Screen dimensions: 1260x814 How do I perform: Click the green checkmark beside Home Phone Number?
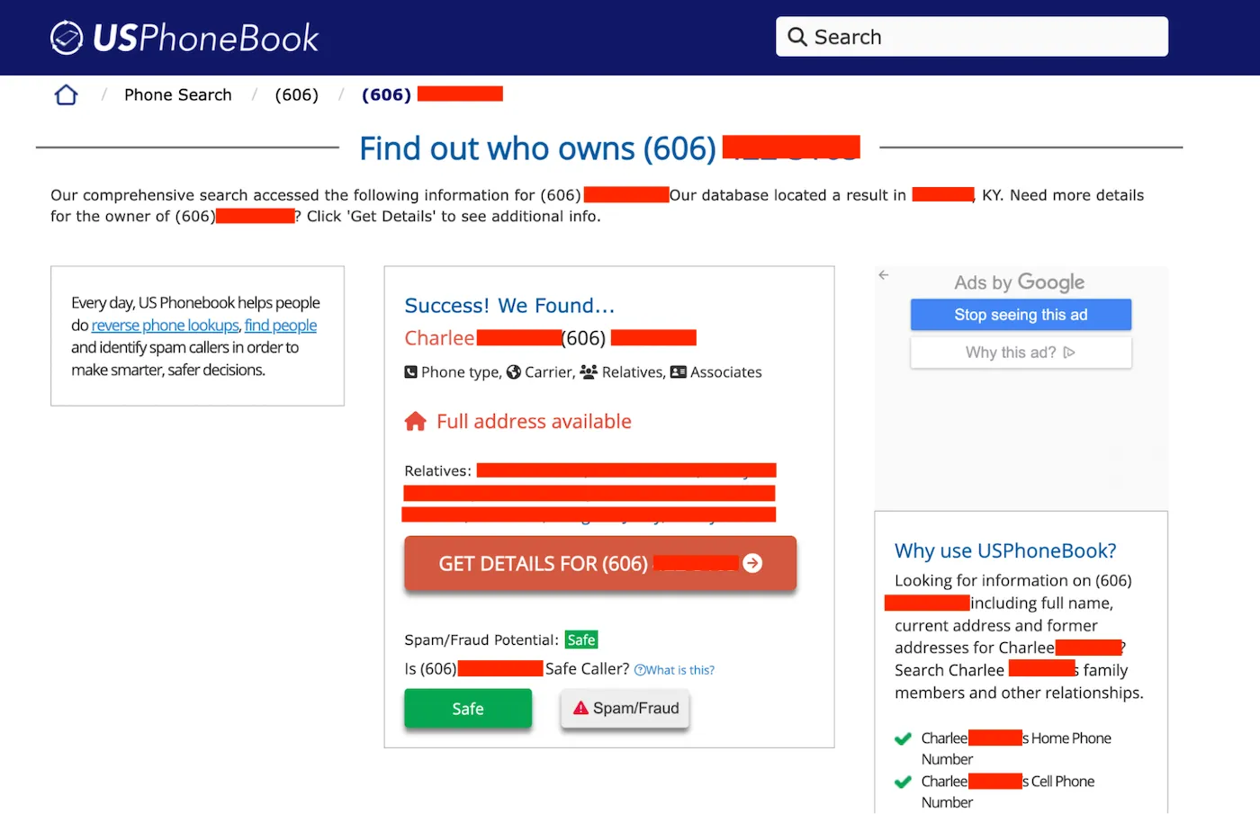click(x=903, y=738)
